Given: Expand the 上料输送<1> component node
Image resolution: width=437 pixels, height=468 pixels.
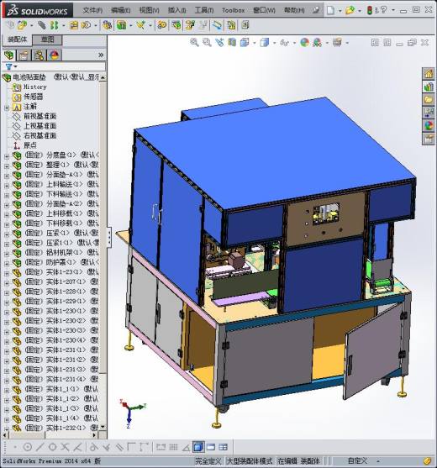Looking at the screenshot, I should 7,186.
